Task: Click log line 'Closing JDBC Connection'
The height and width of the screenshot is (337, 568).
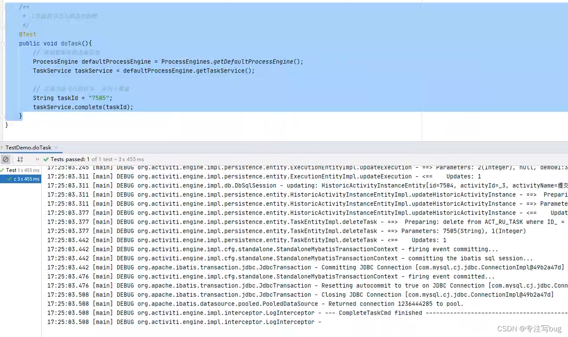Action: [301, 295]
